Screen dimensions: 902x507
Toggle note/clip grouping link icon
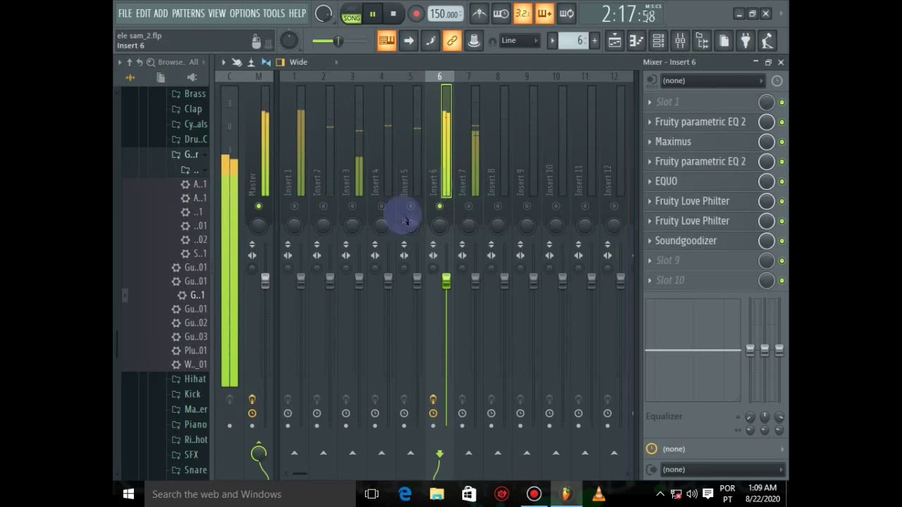pos(452,41)
